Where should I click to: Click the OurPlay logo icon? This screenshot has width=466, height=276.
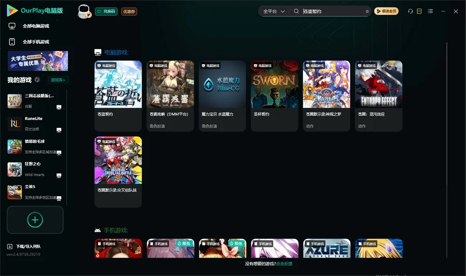pyautogui.click(x=12, y=10)
